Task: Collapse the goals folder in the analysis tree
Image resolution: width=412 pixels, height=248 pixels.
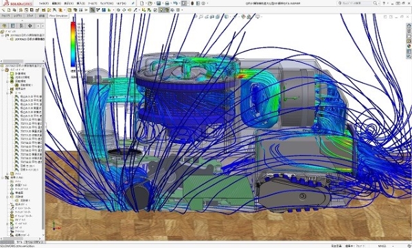Action: (x=8, y=92)
